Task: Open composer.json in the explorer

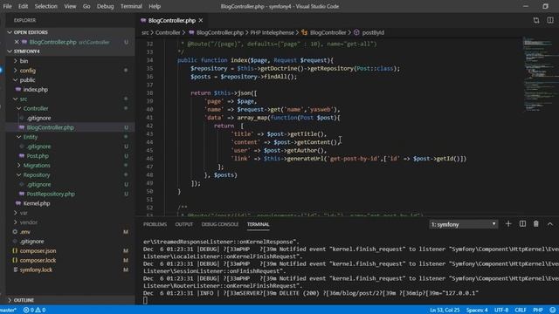Action: click(x=38, y=250)
